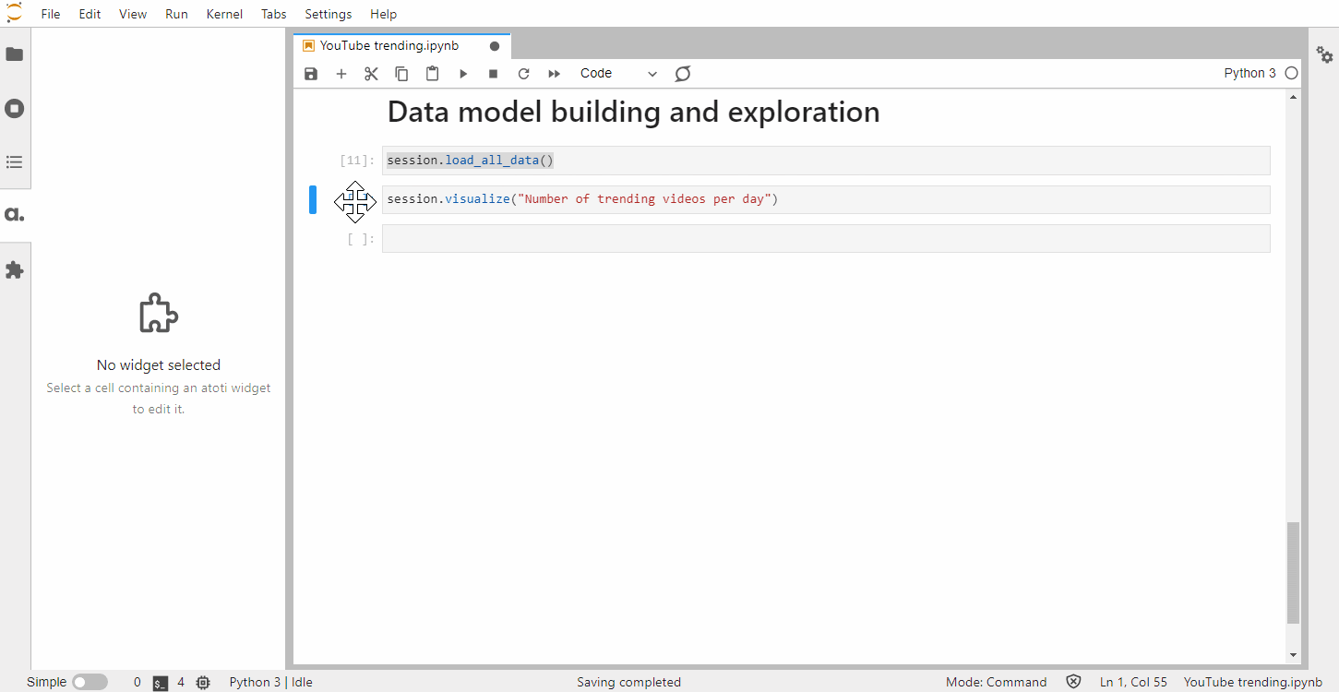1339x692 pixels.
Task: Click Saving completed status message
Action: [x=629, y=683]
